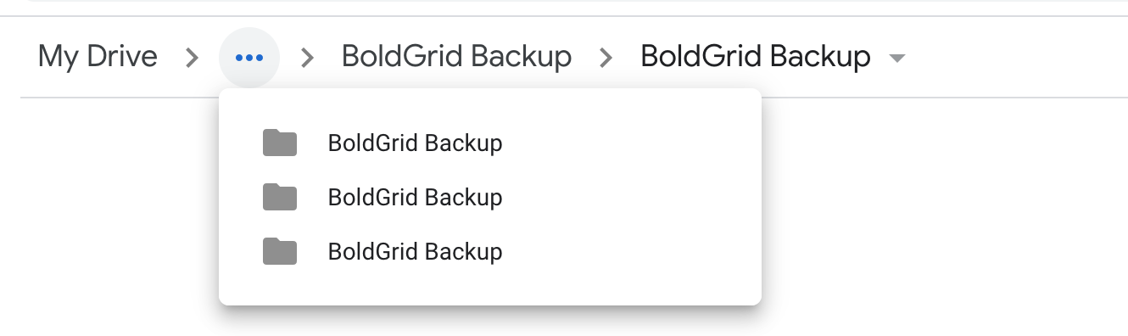This screenshot has width=1128, height=336.
Task: Click empty area left of the folder popup
Action: click(109, 212)
